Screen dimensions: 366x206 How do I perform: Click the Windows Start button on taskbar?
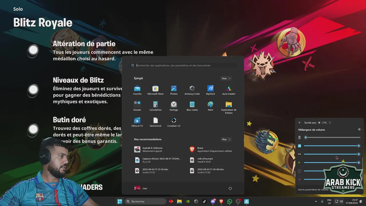[x=120, y=201]
